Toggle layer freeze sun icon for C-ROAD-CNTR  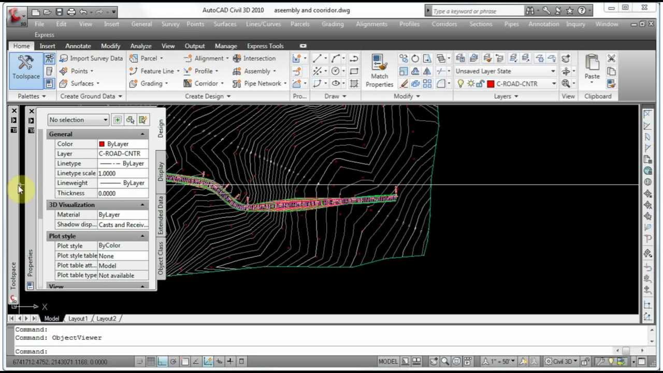click(x=470, y=83)
